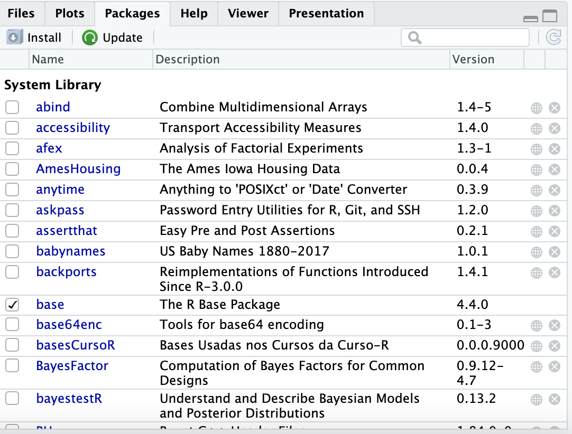Viewport: 572px width, 434px height.
Task: Browse CRAN page for babynames
Action: coord(536,252)
